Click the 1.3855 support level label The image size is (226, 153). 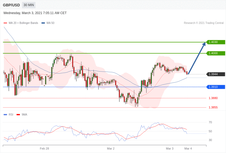pos(213,107)
